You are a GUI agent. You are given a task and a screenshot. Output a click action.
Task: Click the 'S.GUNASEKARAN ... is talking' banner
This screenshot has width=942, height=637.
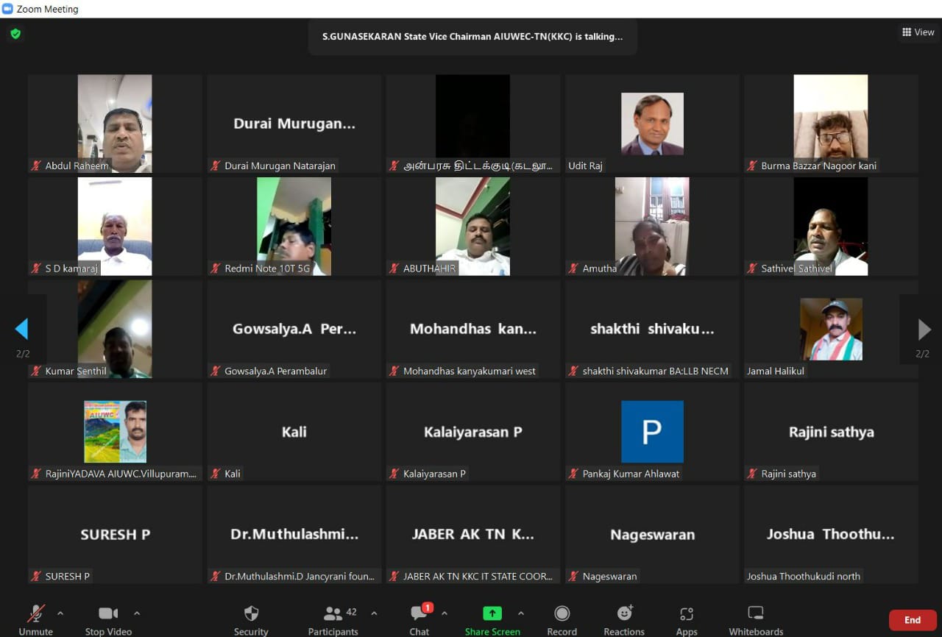(472, 36)
